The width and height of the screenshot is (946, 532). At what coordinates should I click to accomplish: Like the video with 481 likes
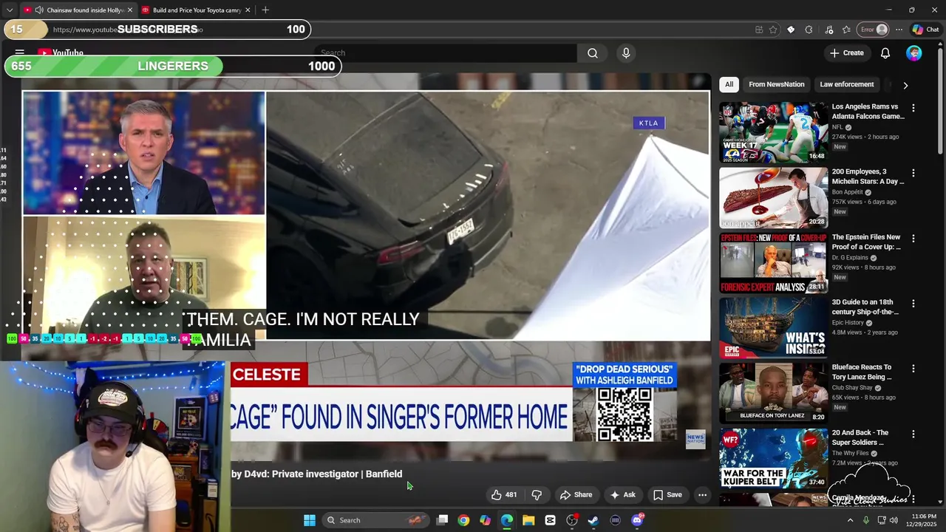pyautogui.click(x=504, y=495)
